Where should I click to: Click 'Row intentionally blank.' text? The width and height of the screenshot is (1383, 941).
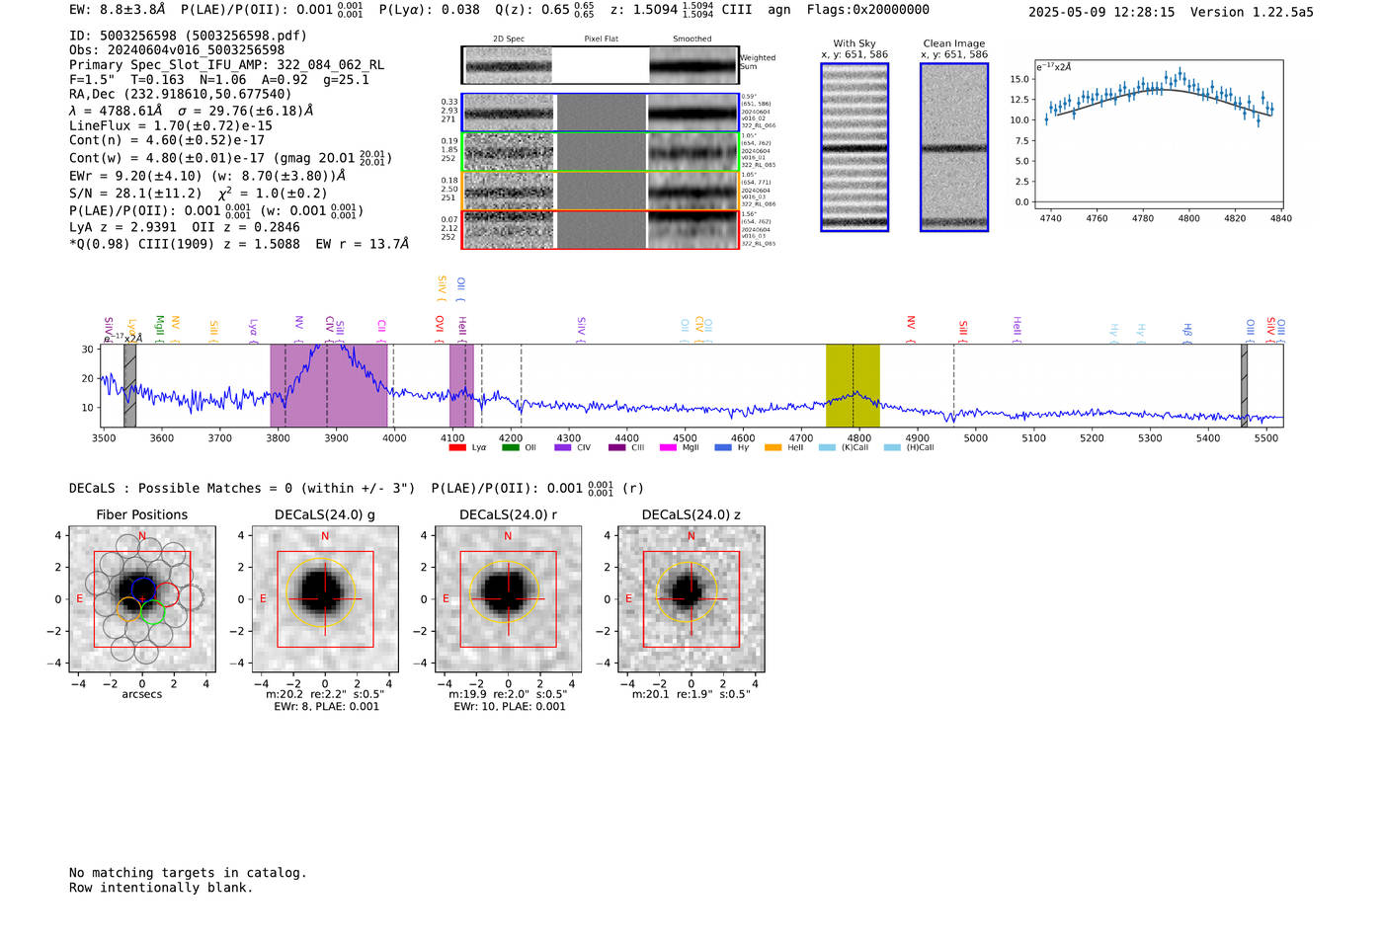coord(161,888)
